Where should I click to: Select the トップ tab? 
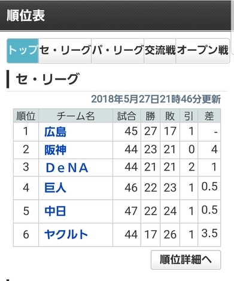(x=23, y=51)
